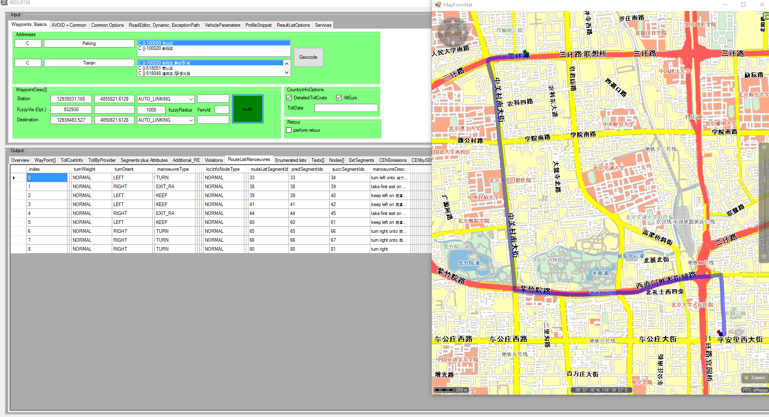Image resolution: width=769 pixels, height=417 pixels.
Task: Open the Destination AUTO_LINKING dropdown
Action: 191,120
